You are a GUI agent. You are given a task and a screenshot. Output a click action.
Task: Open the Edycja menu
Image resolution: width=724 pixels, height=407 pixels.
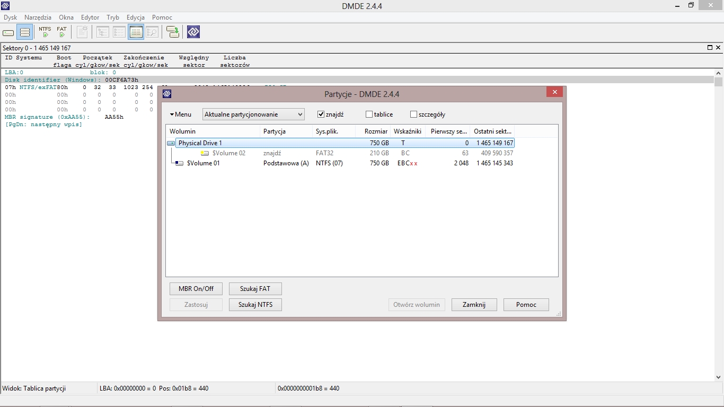click(x=136, y=17)
